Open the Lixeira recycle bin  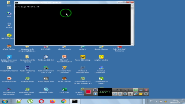(9, 25)
